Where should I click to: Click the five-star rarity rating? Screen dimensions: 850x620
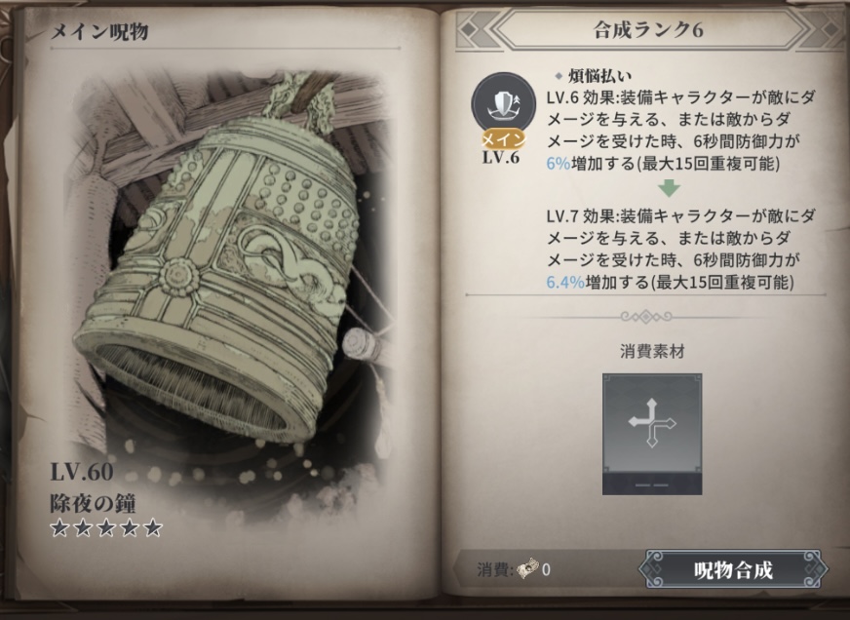106,527
